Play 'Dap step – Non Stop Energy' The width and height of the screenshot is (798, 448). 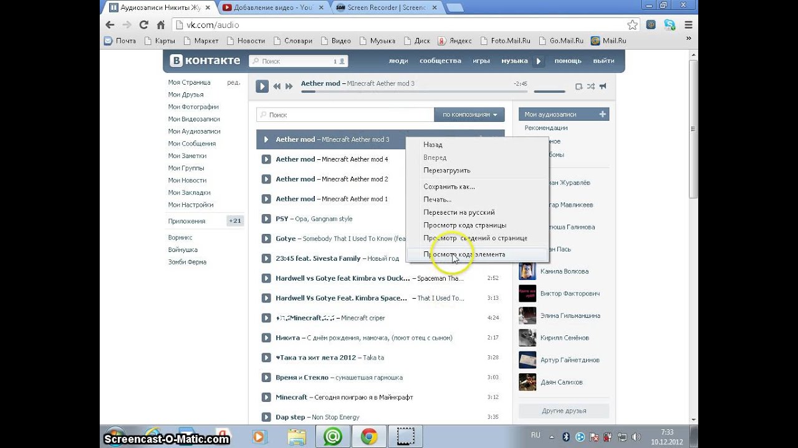[266, 417]
